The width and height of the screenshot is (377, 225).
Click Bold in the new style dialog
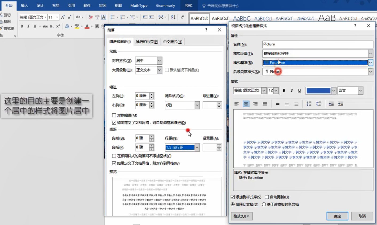pyautogui.click(x=284, y=91)
